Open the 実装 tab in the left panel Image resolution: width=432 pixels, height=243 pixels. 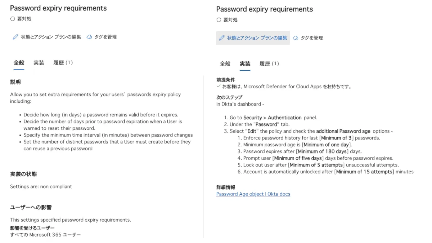39,63
